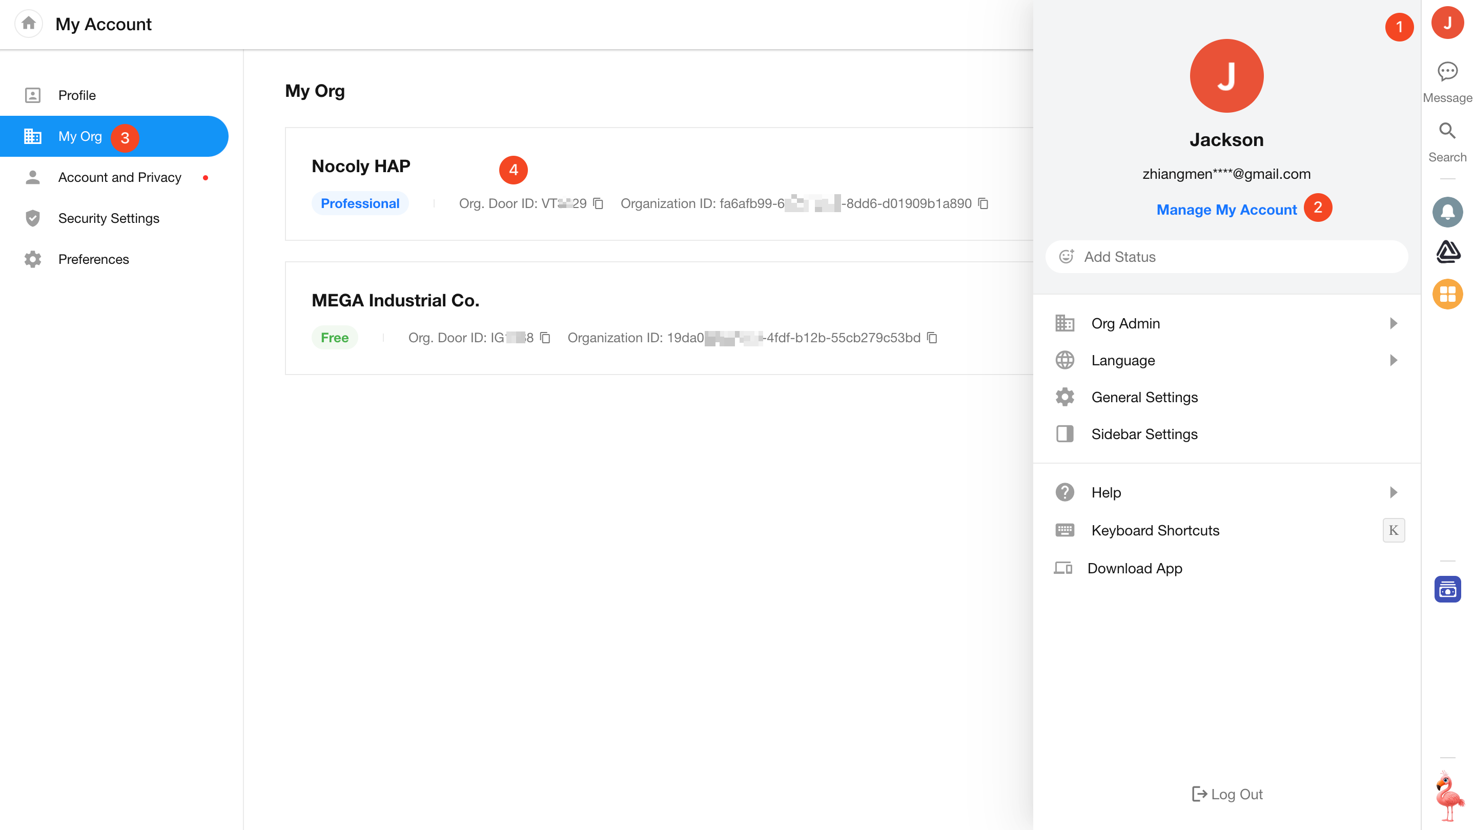Copy MEGA Industrial Co. Organization ID
The width and height of the screenshot is (1474, 830).
(x=932, y=338)
